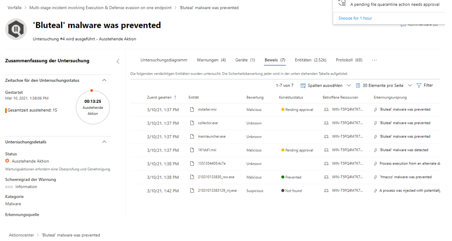Image resolution: width=452 pixels, height=241 pixels.
Task: Click the green Prevented status
Action: [291, 177]
